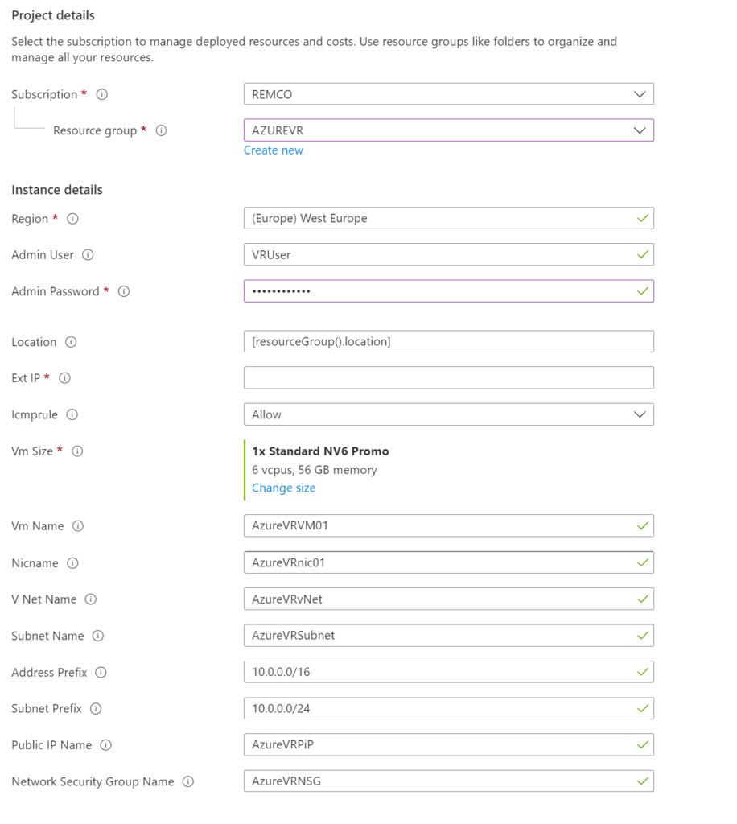The height and width of the screenshot is (824, 737).
Task: Click info icon next to Address Prefix
Action: (101, 673)
